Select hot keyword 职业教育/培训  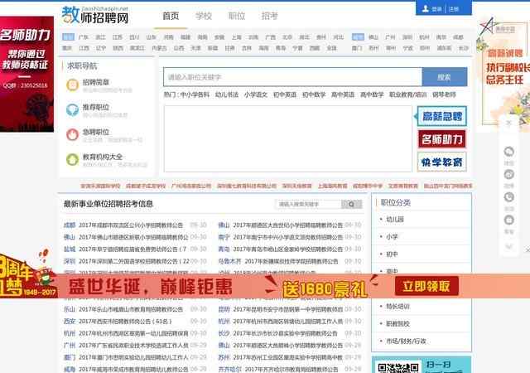[408, 94]
